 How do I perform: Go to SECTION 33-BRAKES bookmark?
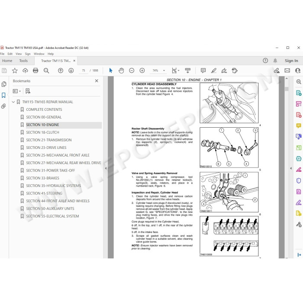(42, 178)
